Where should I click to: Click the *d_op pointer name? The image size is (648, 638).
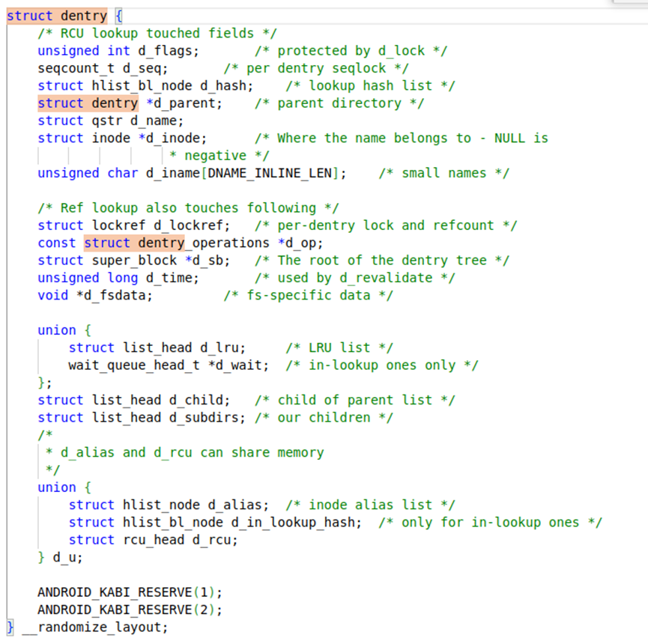[x=297, y=243]
